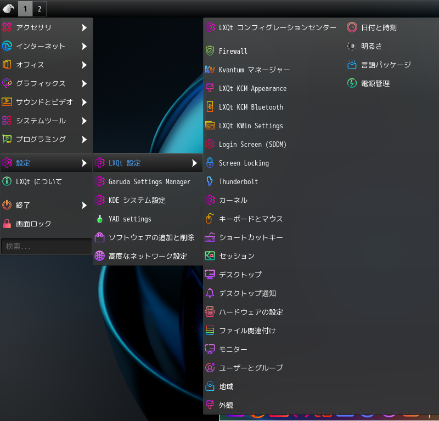This screenshot has width=439, height=421.
Task: Select LXQt について menu entry
Action: point(47,181)
